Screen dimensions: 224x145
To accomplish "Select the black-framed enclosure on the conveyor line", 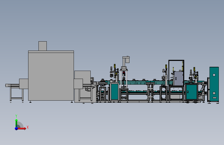I will coord(176,73).
